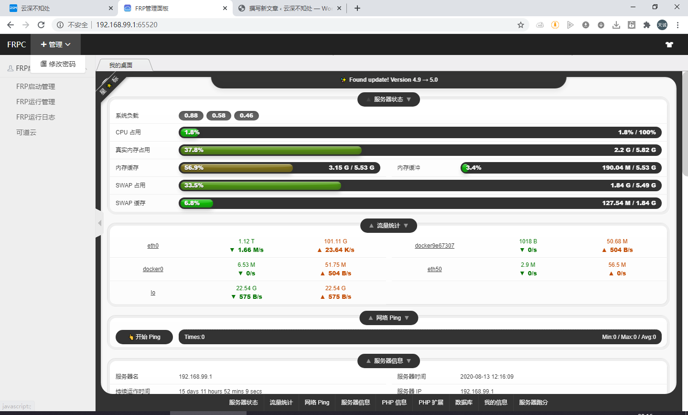This screenshot has height=415, width=688.
Task: Expand the 管理 dropdown menu
Action: click(55, 44)
